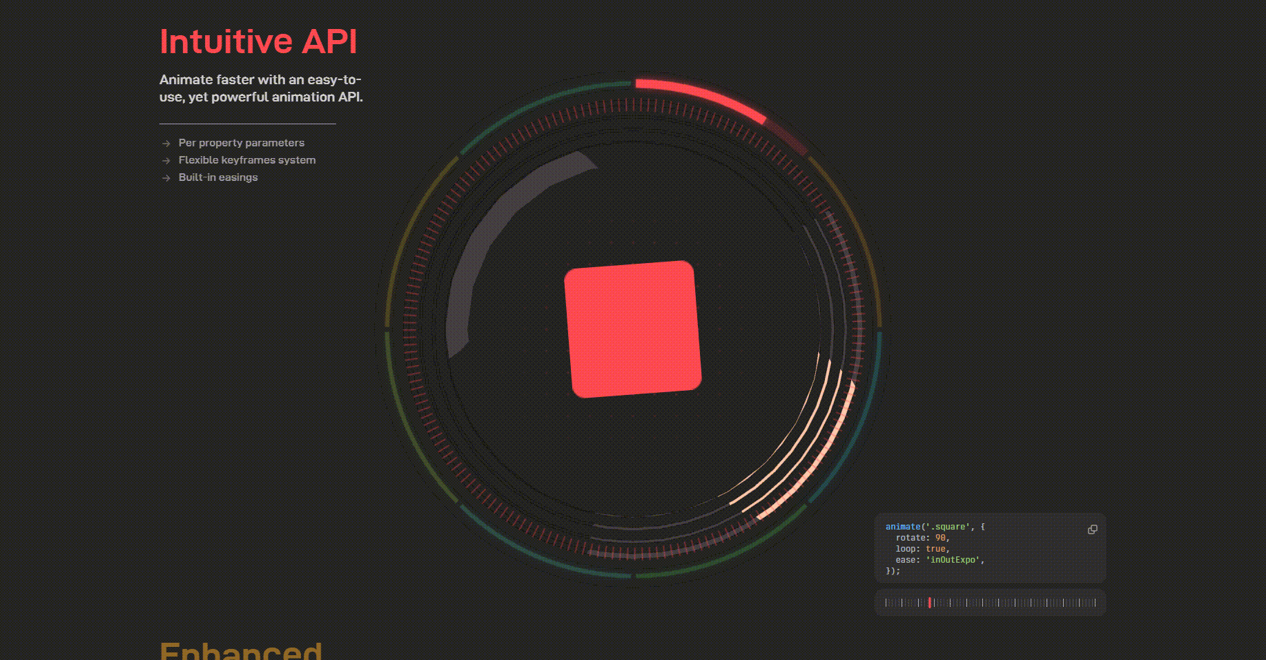Screen dimensions: 1266x660
Task: Select the arrow icon beside Flexible keyframes system
Action: (x=165, y=160)
